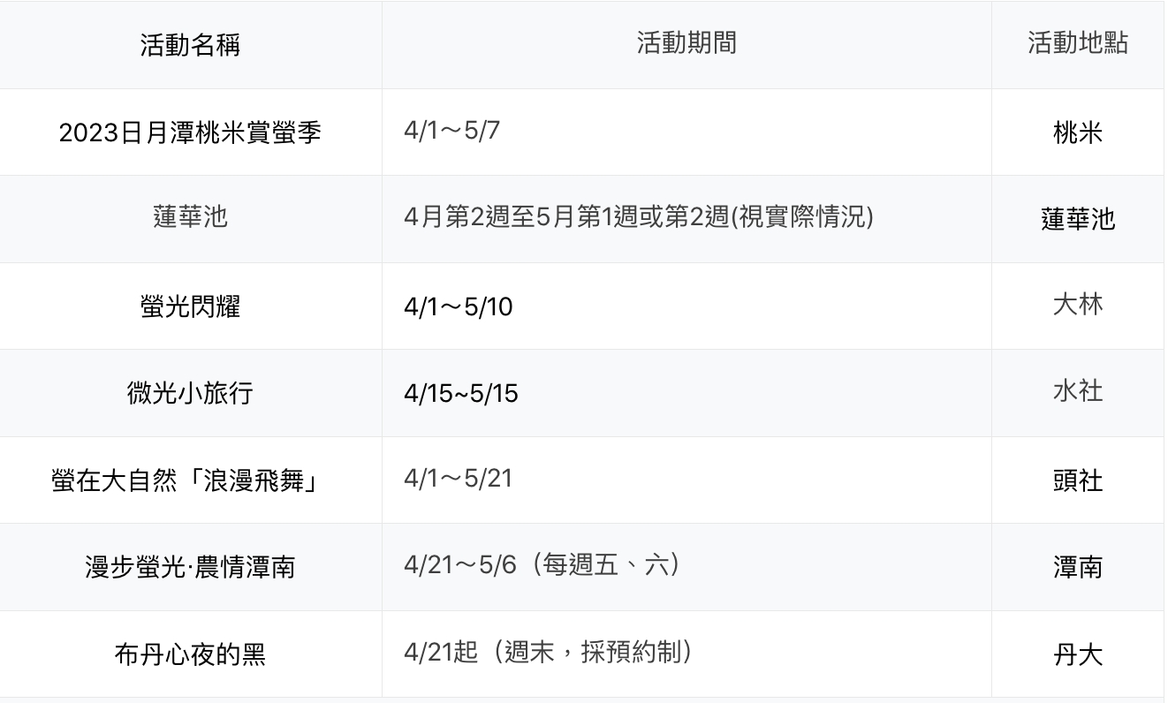The width and height of the screenshot is (1168, 703).
Task: Click the 4/1～5/10 date period cell
Action: pos(458,306)
